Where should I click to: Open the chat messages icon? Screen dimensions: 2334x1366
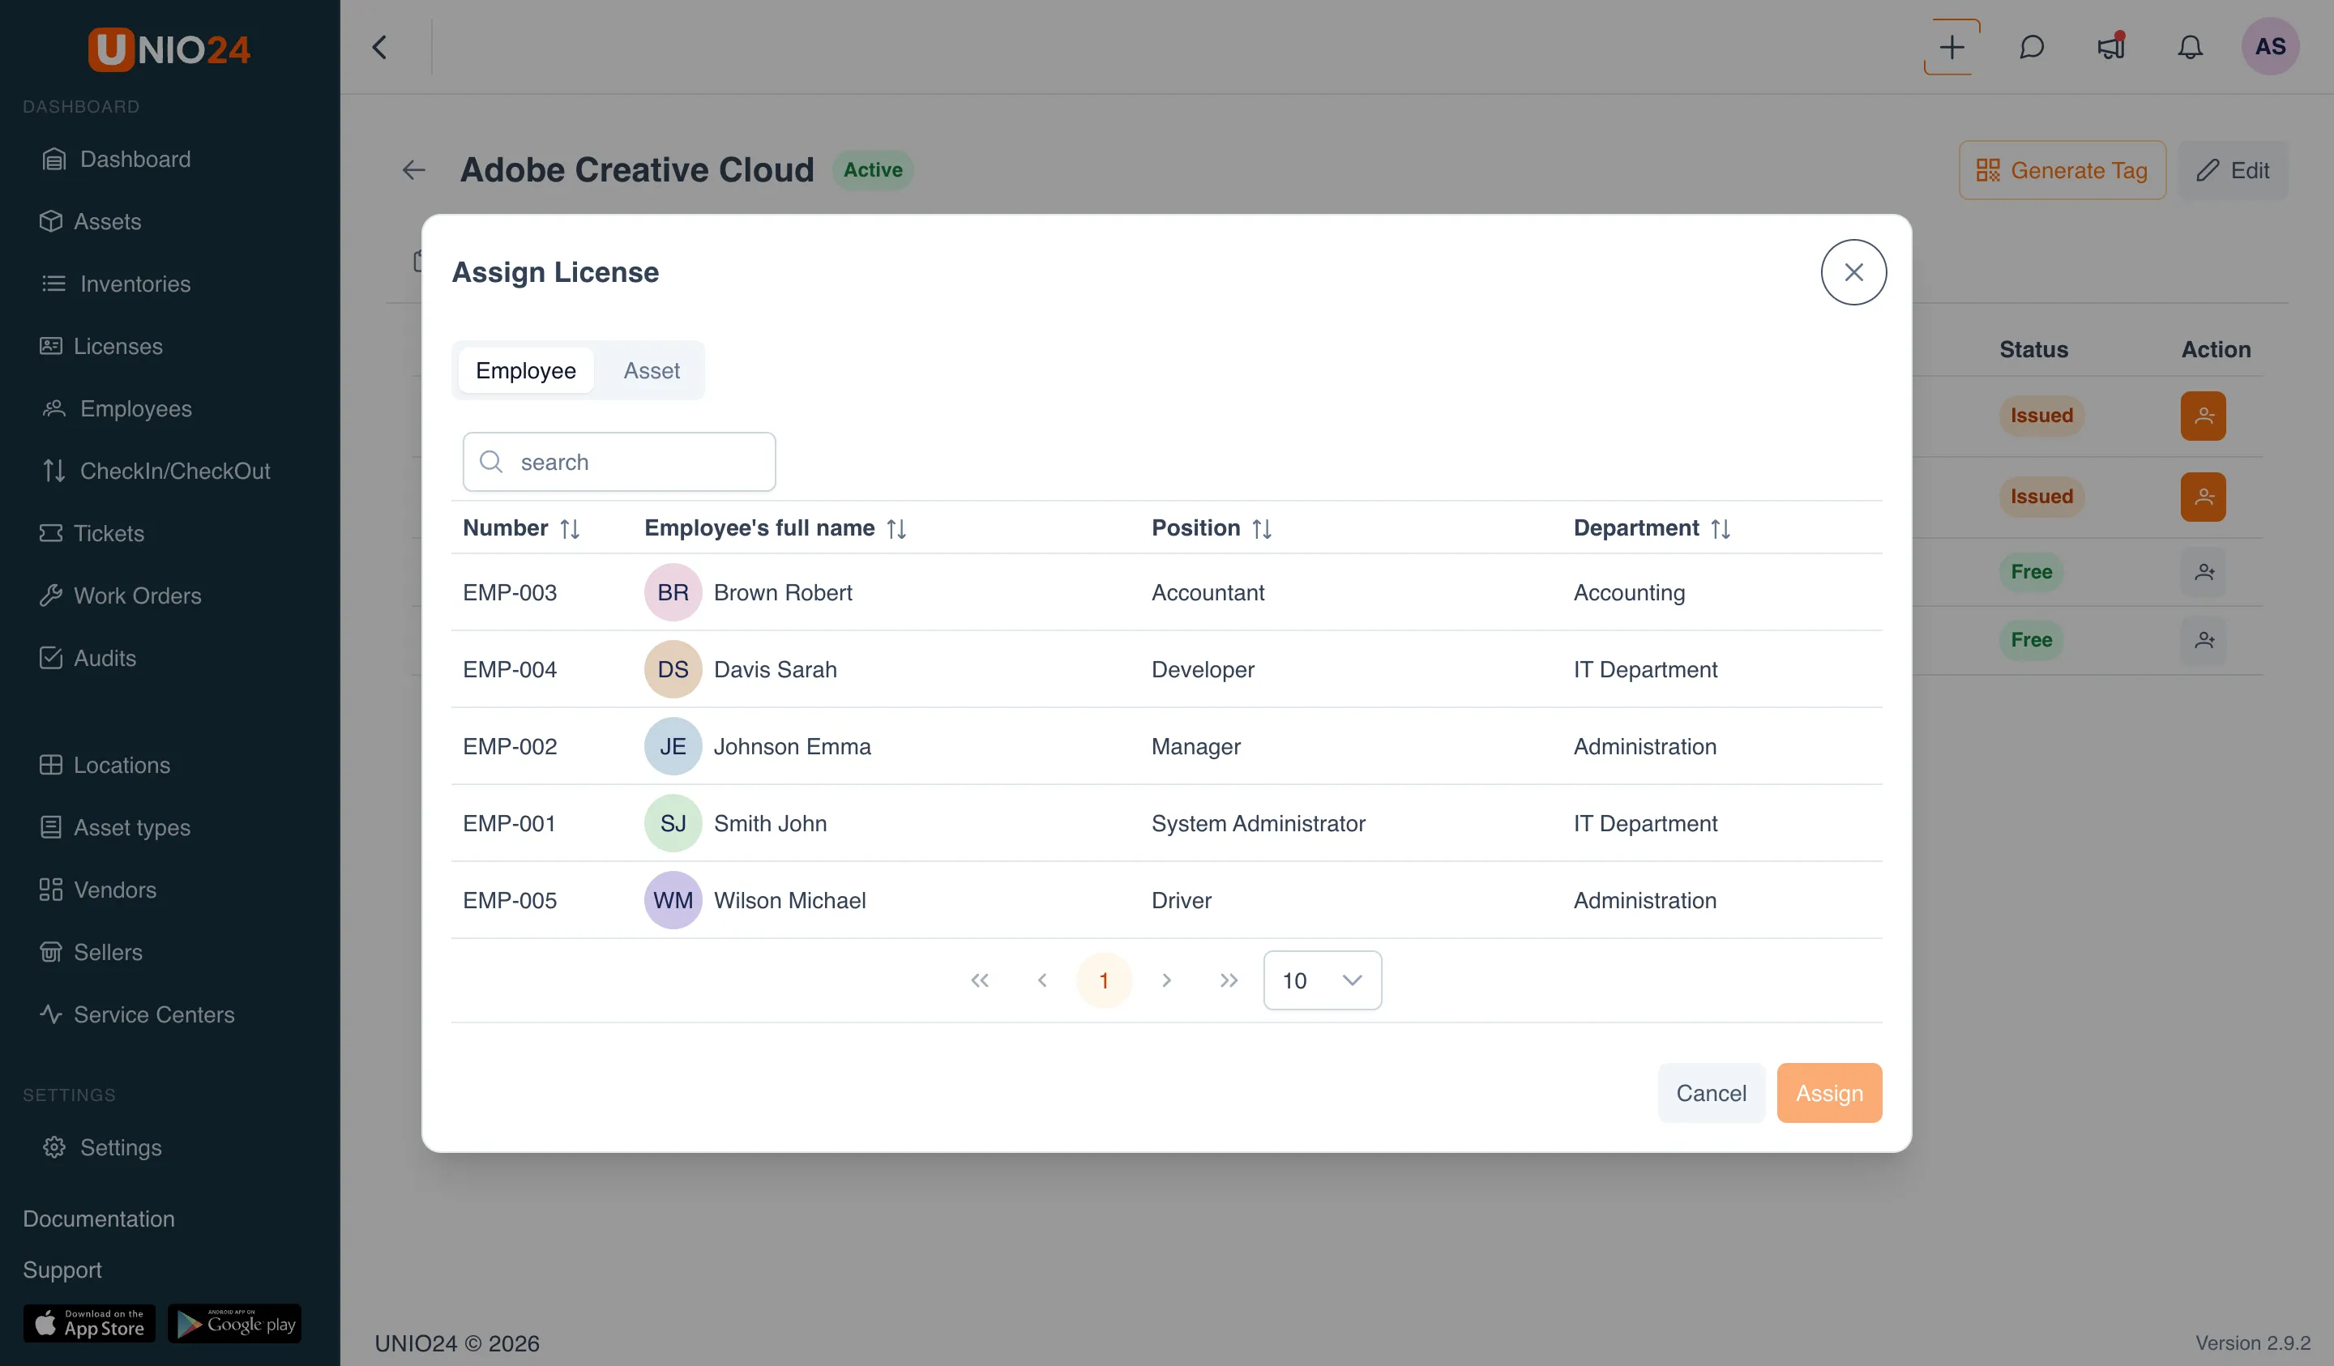pyautogui.click(x=2031, y=47)
